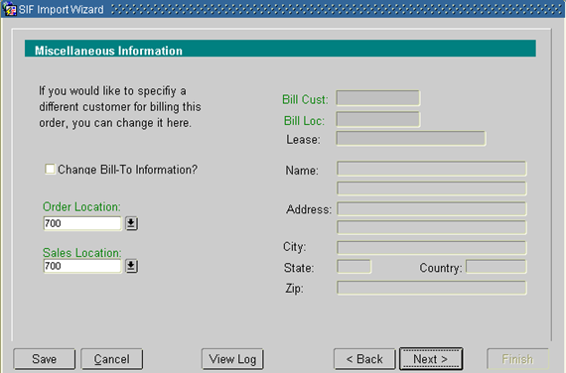Click the Order Location: label
566x373 pixels.
tap(81, 206)
